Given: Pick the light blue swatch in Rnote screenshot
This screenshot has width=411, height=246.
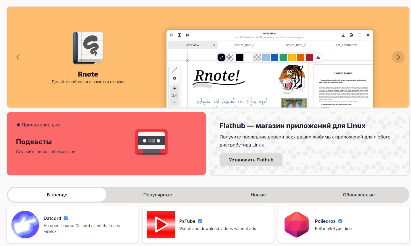Looking at the screenshot, I should pos(266,57).
